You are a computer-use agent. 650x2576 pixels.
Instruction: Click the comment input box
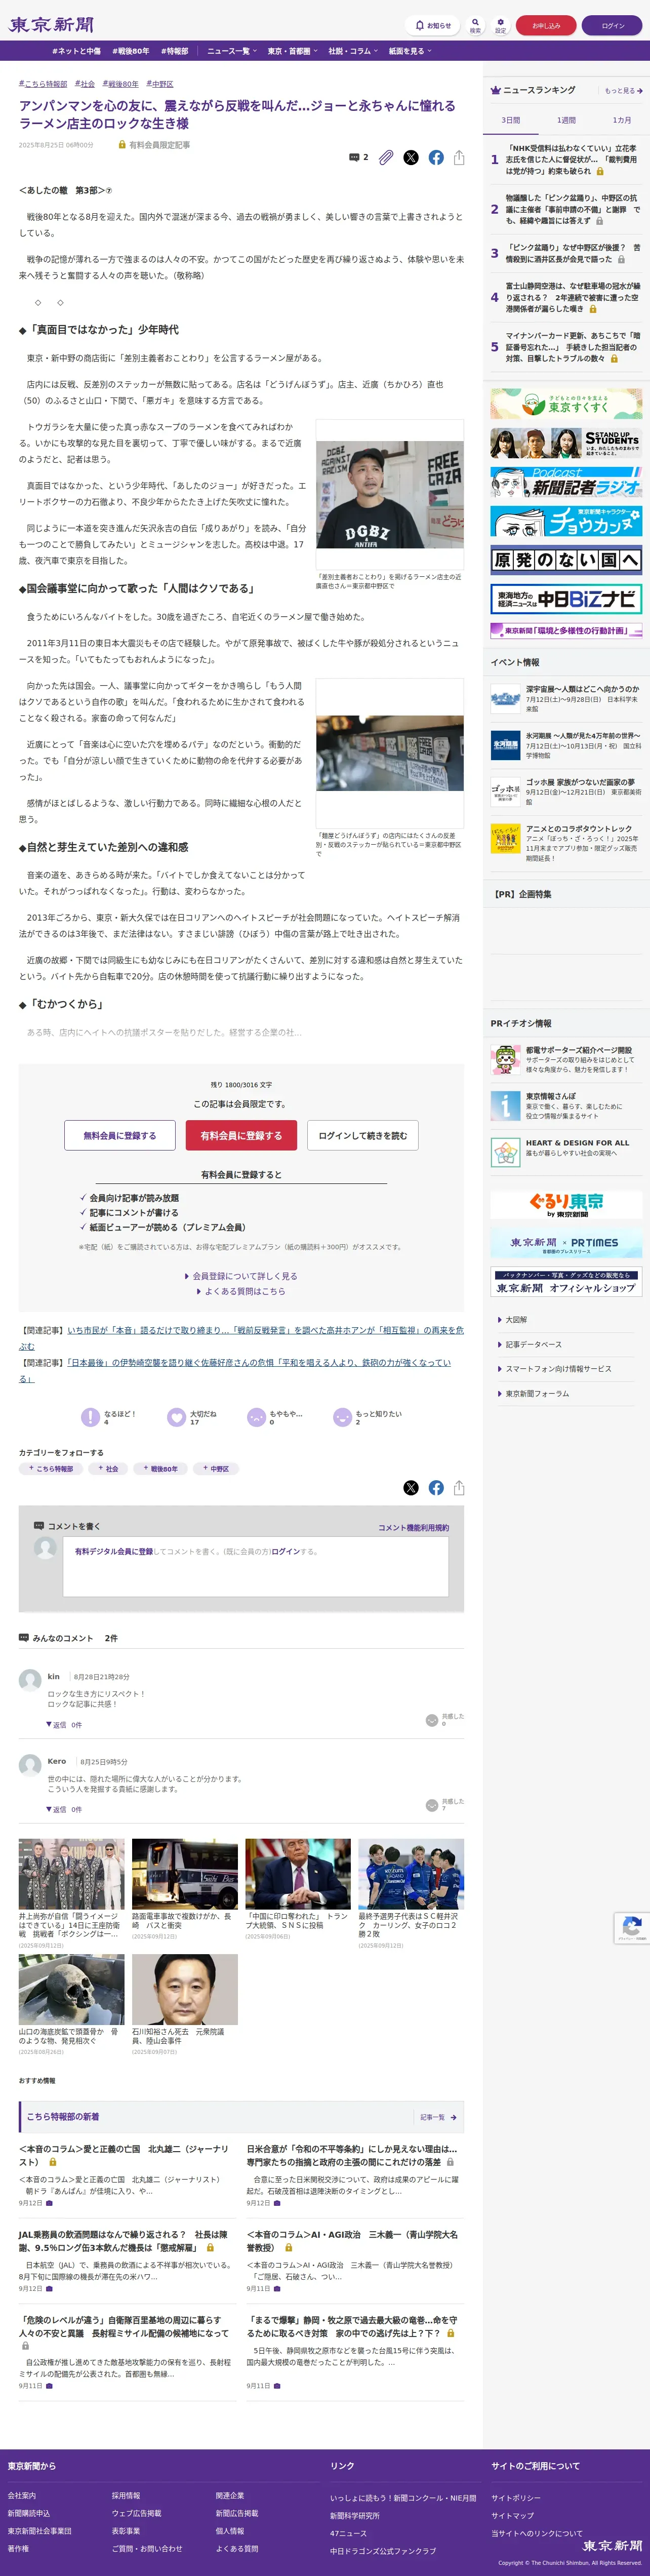[x=255, y=1566]
